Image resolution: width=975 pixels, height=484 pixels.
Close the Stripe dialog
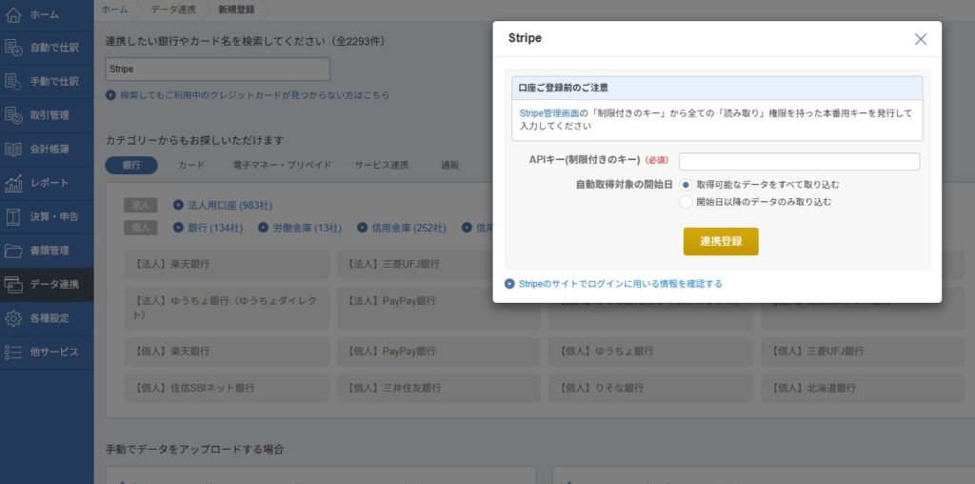click(920, 39)
